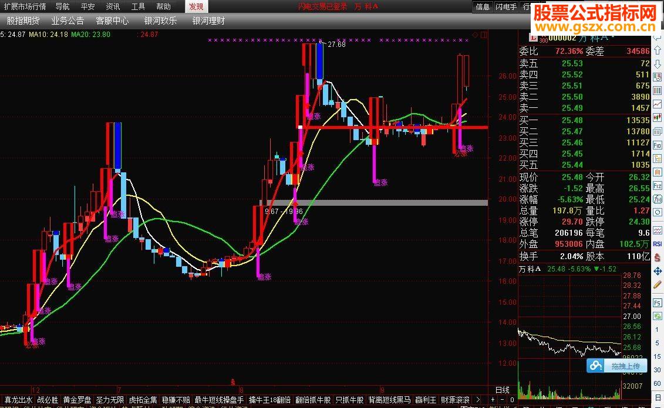Click the FS icon in right toolbar
This screenshot has width=664, height=408.
pyautogui.click(x=657, y=302)
